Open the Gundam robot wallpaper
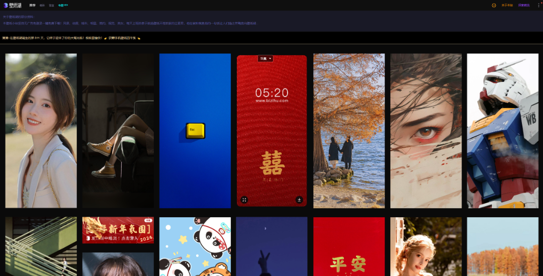543x276 pixels. 503,131
